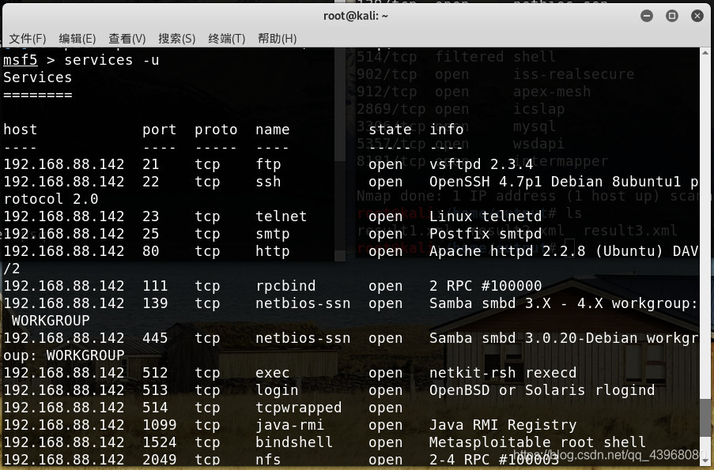The image size is (714, 470).
Task: Open the 文件(F) menu
Action: (26, 38)
